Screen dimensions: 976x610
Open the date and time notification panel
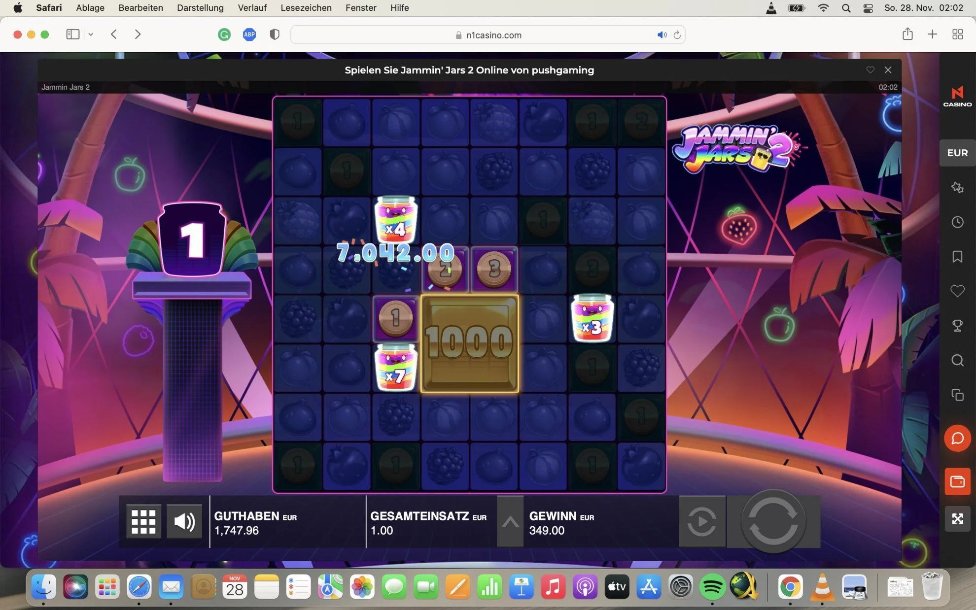923,8
